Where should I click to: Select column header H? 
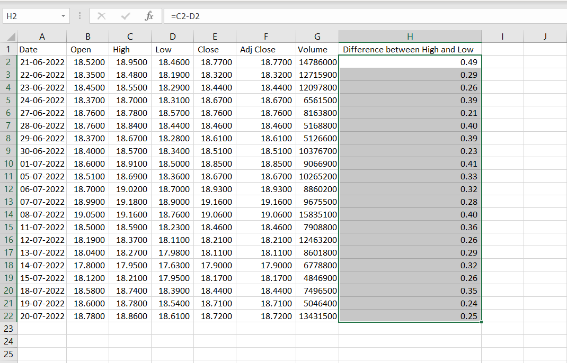tap(410, 37)
